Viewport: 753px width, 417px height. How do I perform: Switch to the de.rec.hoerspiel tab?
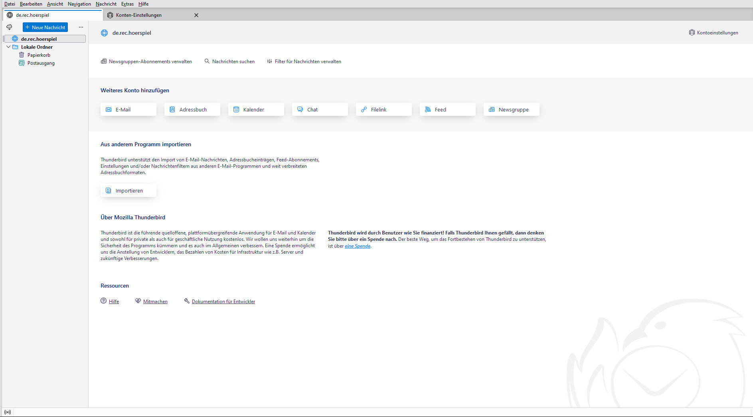pos(53,15)
